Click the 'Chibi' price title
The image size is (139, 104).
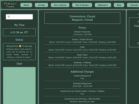tap(82, 47)
